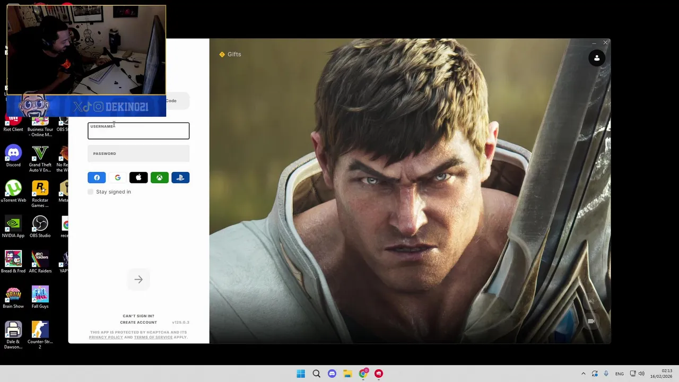Open the NVIDIA App desktop shortcut
Screen dimensions: 679x382
[13, 227]
